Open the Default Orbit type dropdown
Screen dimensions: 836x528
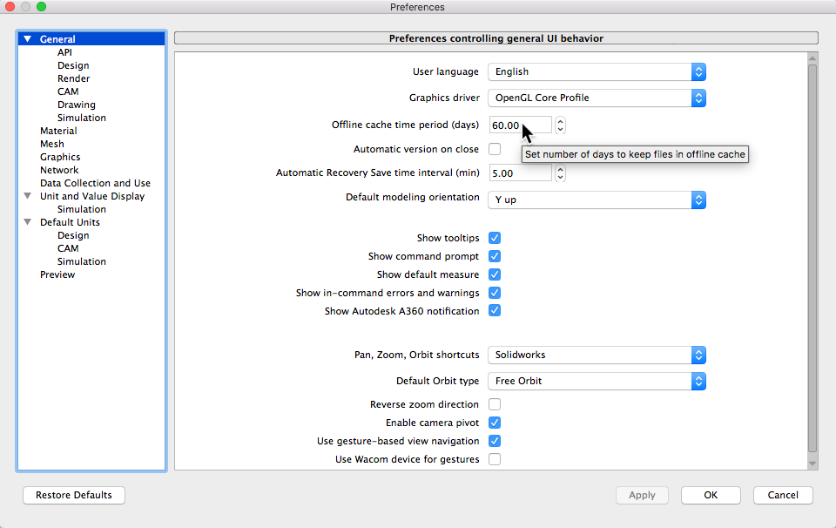click(597, 382)
